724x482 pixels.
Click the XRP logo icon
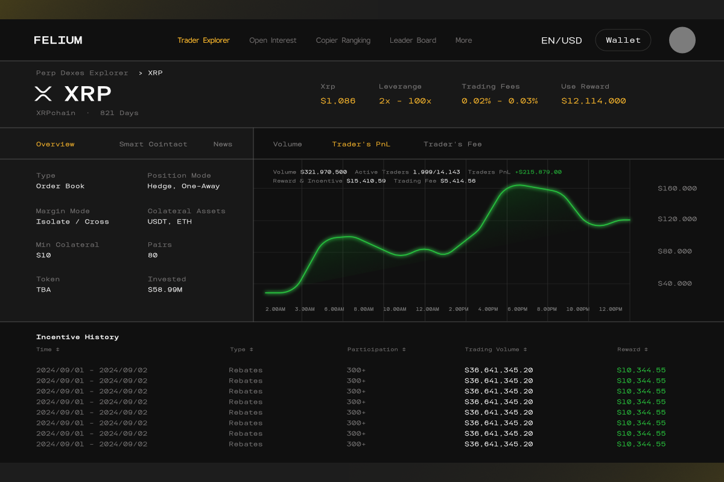pyautogui.click(x=43, y=93)
